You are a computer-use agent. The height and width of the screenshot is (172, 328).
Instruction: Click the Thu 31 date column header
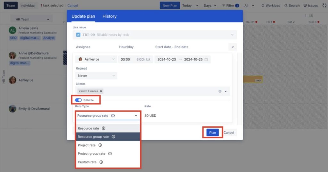tap(251, 22)
